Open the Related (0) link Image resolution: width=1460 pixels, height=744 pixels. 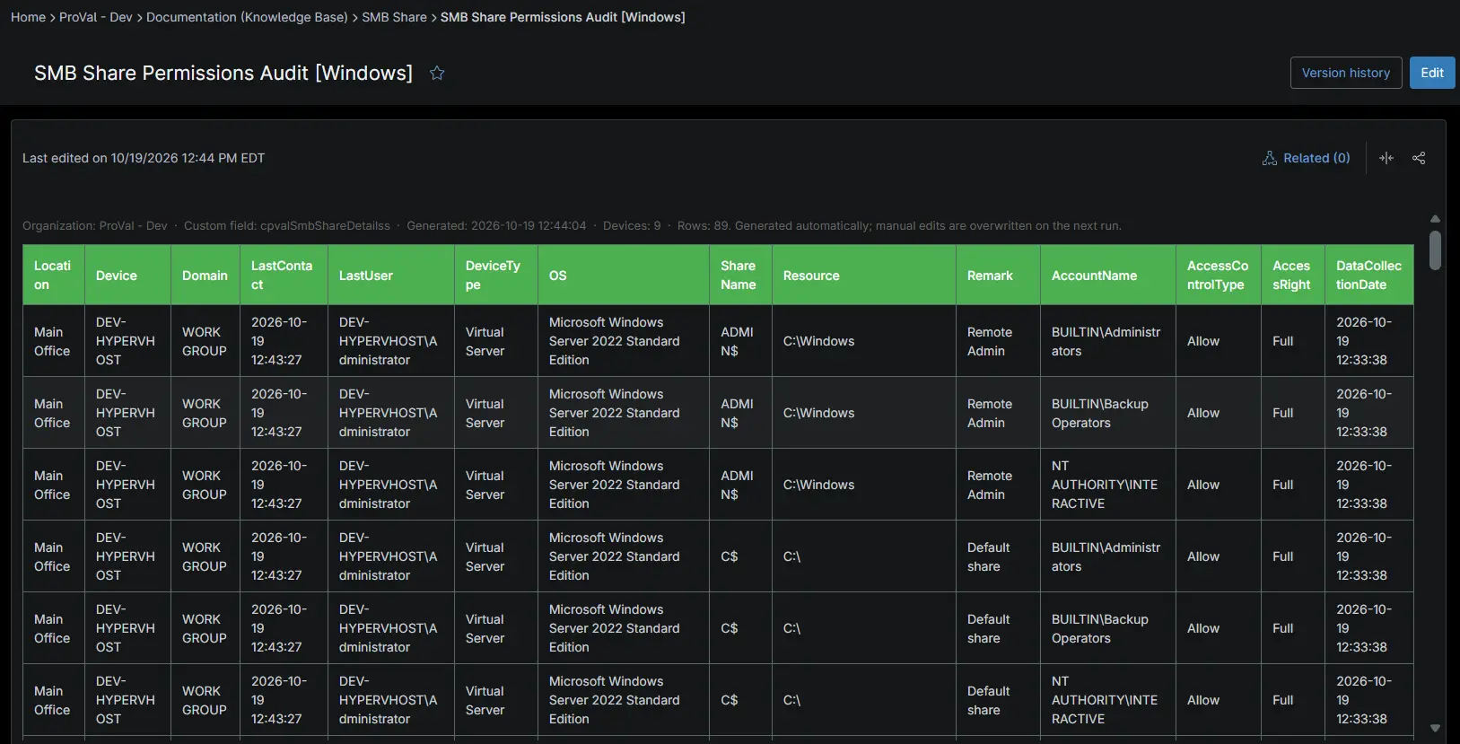[1316, 158]
